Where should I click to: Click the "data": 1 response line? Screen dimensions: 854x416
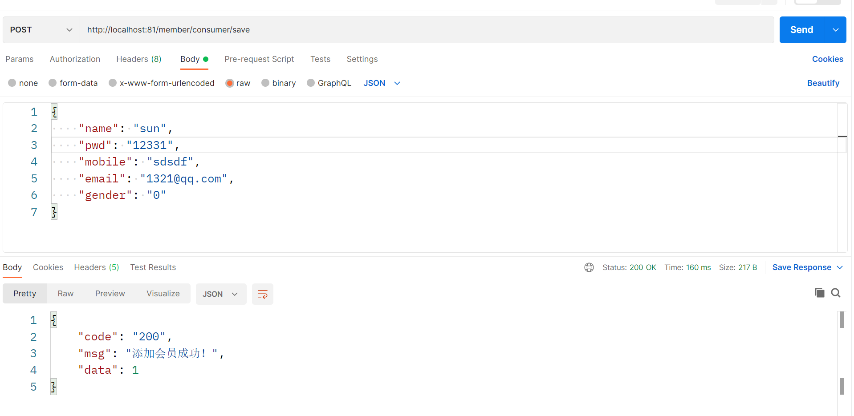point(109,370)
